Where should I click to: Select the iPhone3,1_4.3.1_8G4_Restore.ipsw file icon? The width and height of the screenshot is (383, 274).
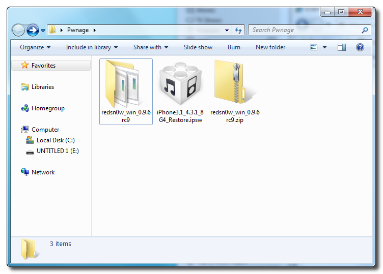(180, 83)
